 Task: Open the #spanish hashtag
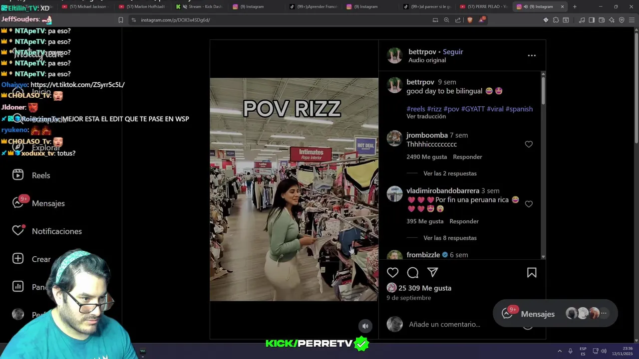click(519, 109)
